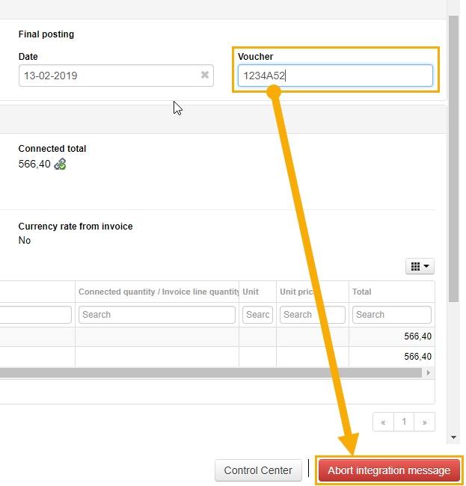Select page 1 in the pagination
The height and width of the screenshot is (486, 466).
(404, 422)
